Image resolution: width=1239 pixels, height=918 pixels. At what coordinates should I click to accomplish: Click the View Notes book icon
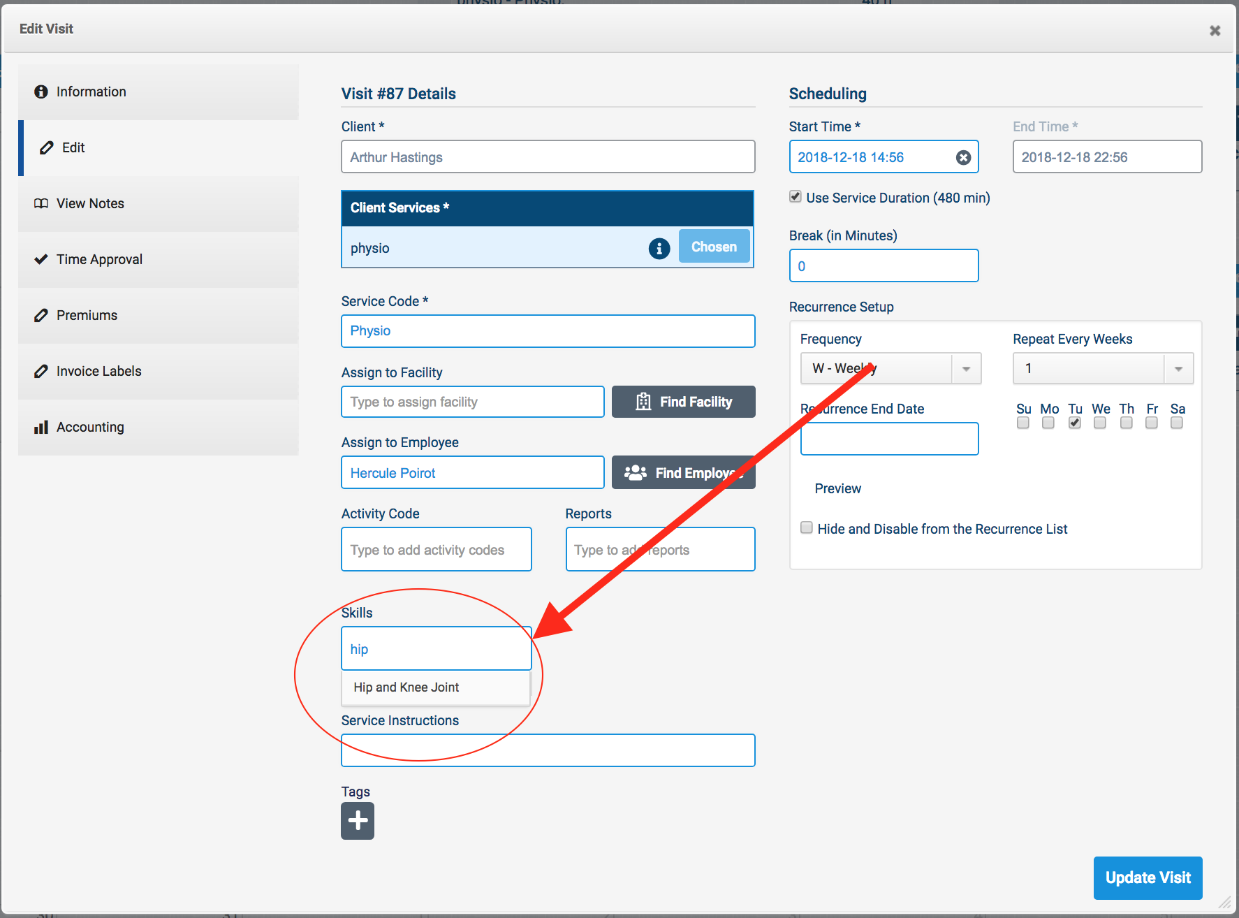click(41, 203)
